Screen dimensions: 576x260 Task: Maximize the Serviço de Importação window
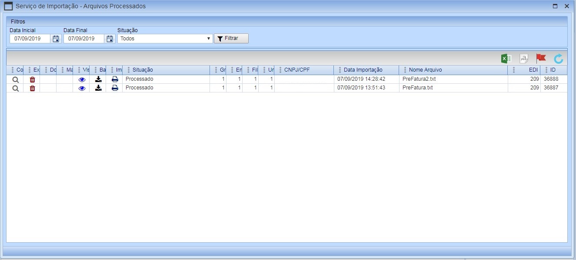[555, 6]
